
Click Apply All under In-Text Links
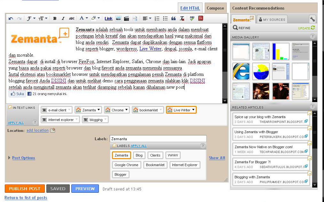(16, 123)
